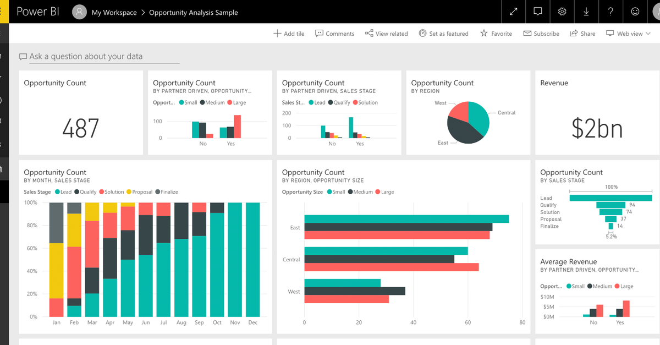Open help using the question mark icon
Viewport: 660px width, 345px height.
(610, 12)
